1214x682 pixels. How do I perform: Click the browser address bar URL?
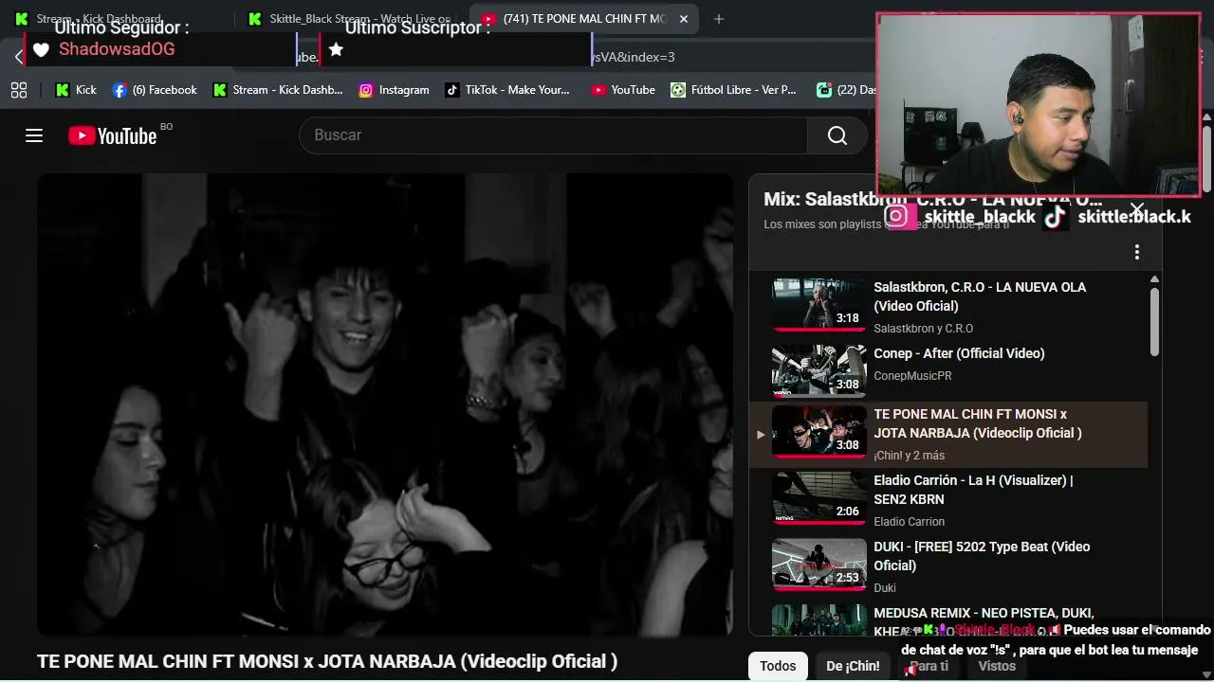click(634, 57)
